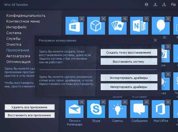The width and height of the screenshot is (178, 132).
Task: Select the Tips lightbulb app tile
Action: tap(117, 109)
